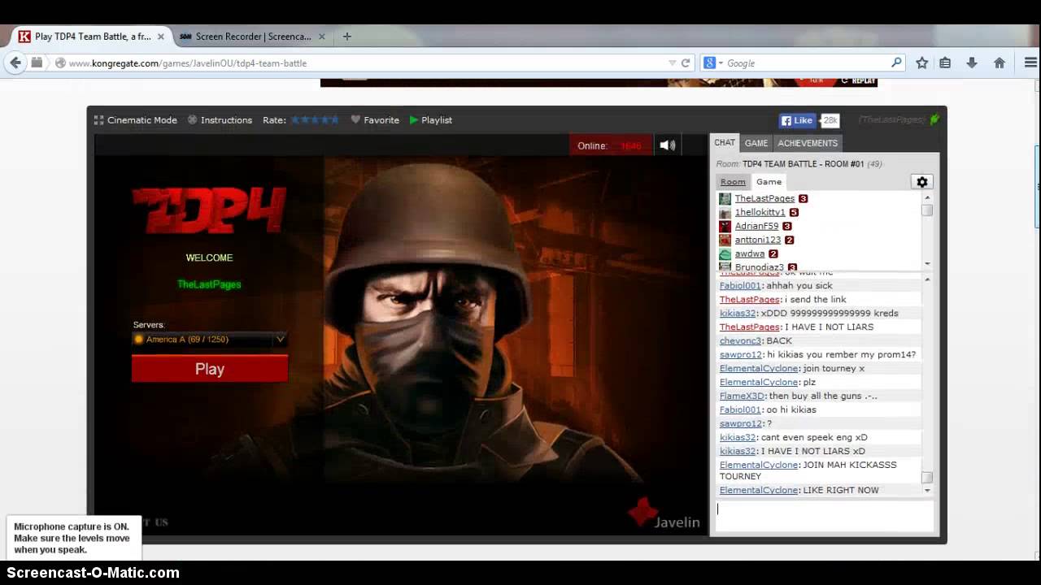Screen dimensions: 1041x585
Task: Select the Game user list tab
Action: [x=769, y=182]
